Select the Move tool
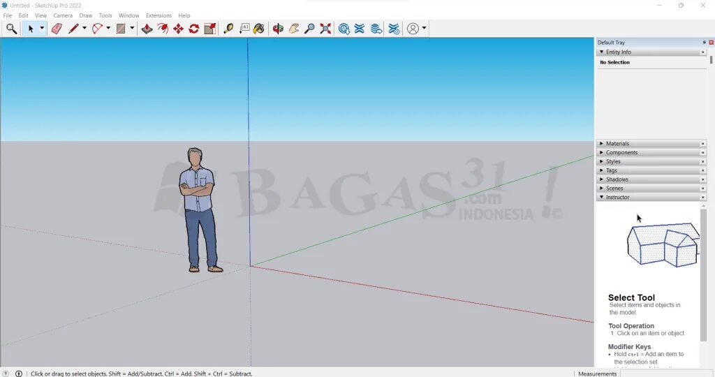715x377 pixels. pyautogui.click(x=178, y=29)
